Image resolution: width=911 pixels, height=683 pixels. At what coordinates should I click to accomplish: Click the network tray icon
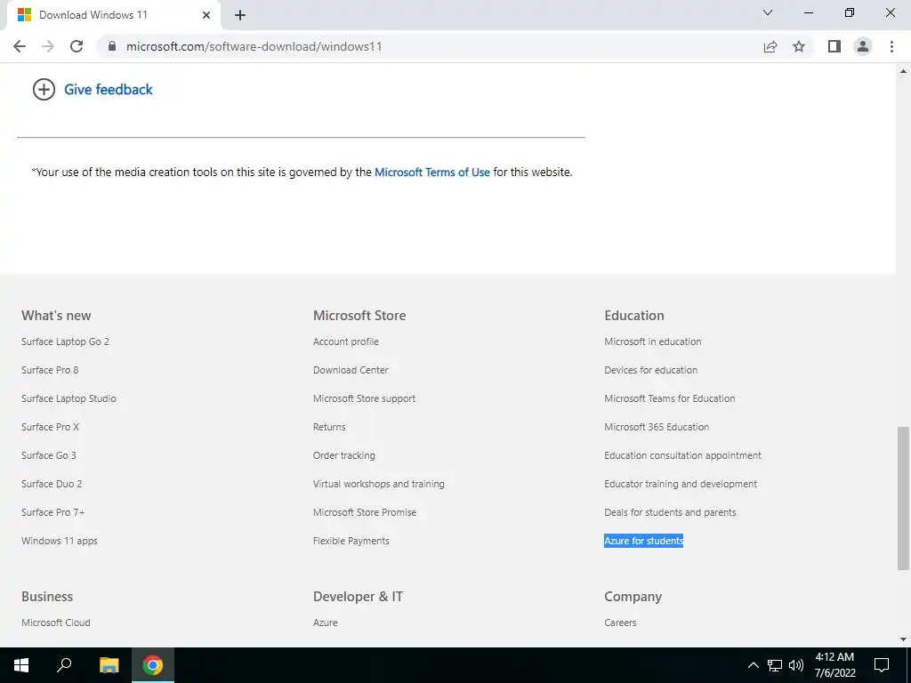tap(775, 665)
